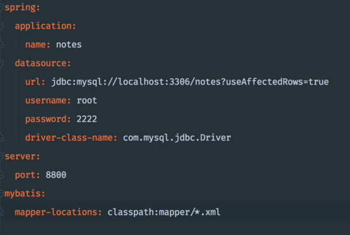The width and height of the screenshot is (350, 235).
Task: Click the fold end marker beside port
Action: pos(1,175)
